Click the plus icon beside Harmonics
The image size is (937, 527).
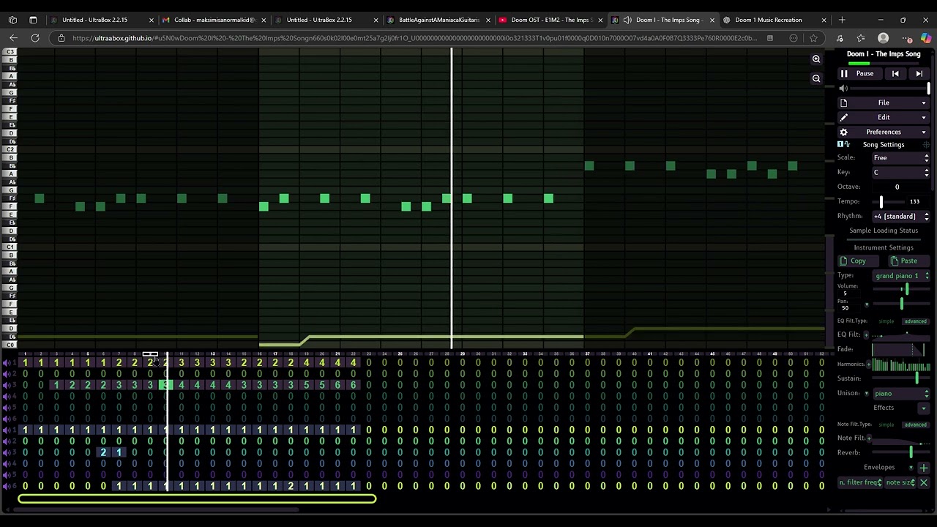point(869,364)
